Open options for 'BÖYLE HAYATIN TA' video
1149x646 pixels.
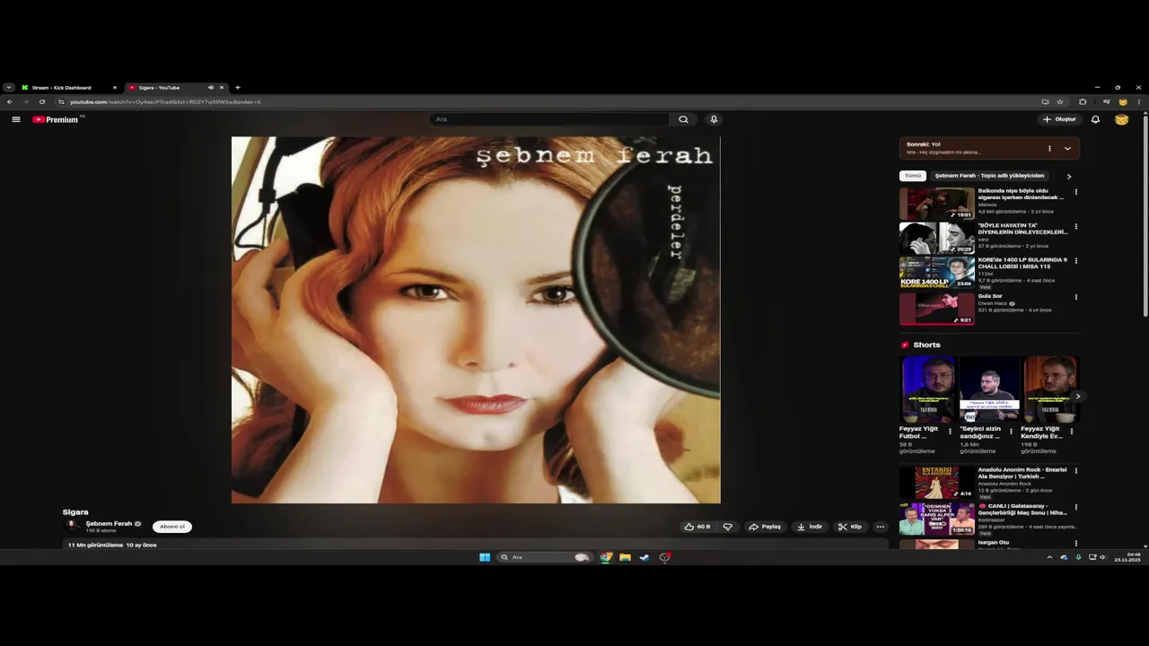(x=1076, y=227)
